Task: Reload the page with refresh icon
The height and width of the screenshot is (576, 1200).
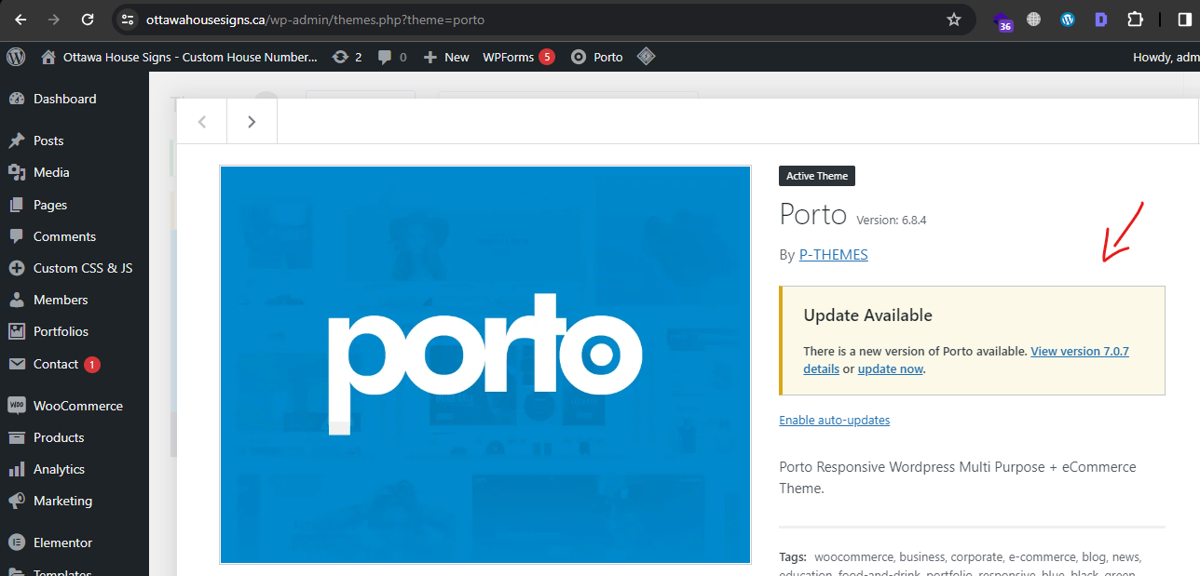Action: click(88, 20)
